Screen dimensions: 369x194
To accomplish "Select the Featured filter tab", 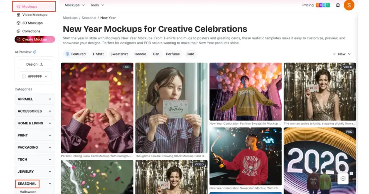I will [76, 54].
